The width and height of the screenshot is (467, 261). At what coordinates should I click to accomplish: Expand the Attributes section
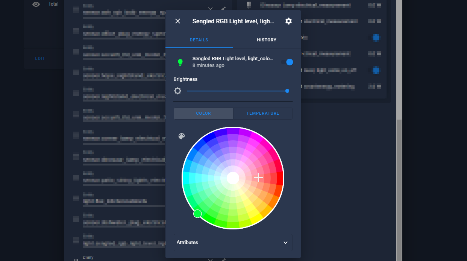pyautogui.click(x=233, y=243)
